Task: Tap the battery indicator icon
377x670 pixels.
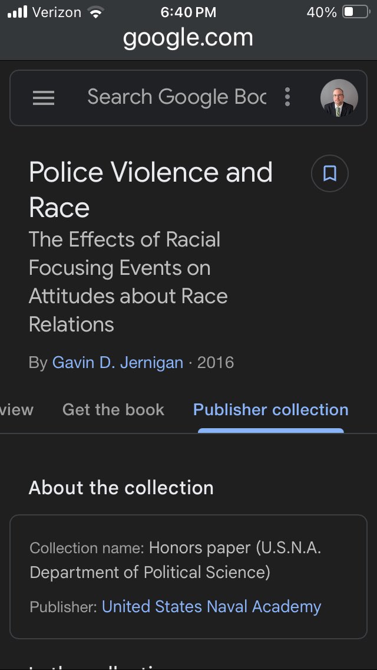Action: click(356, 12)
